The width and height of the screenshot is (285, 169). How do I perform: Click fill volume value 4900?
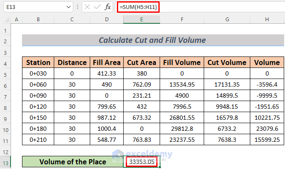point(182,96)
